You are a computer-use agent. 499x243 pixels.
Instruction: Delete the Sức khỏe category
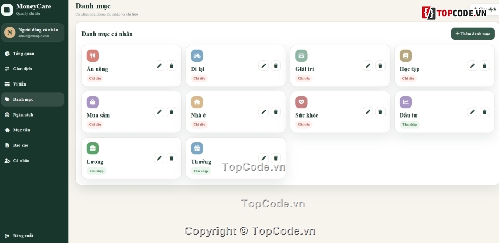coord(380,112)
